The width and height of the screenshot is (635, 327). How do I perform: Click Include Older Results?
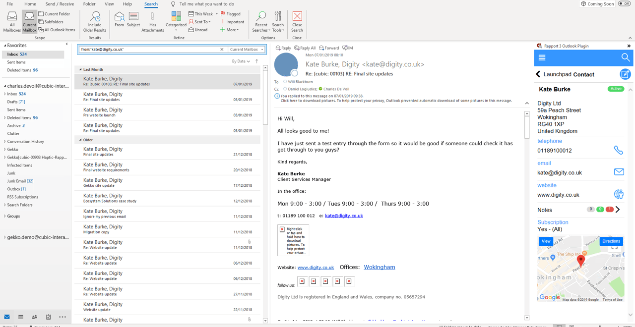point(95,22)
